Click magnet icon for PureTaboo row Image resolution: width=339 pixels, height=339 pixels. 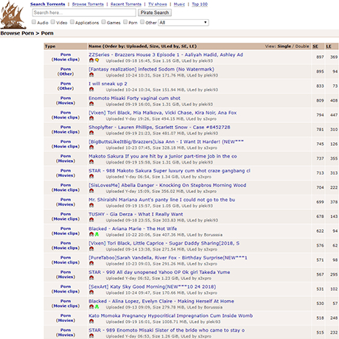tap(91, 263)
